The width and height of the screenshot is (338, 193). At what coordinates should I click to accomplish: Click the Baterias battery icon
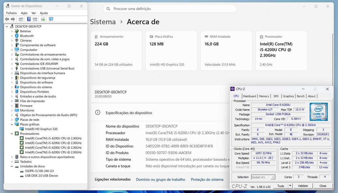tap(17, 31)
